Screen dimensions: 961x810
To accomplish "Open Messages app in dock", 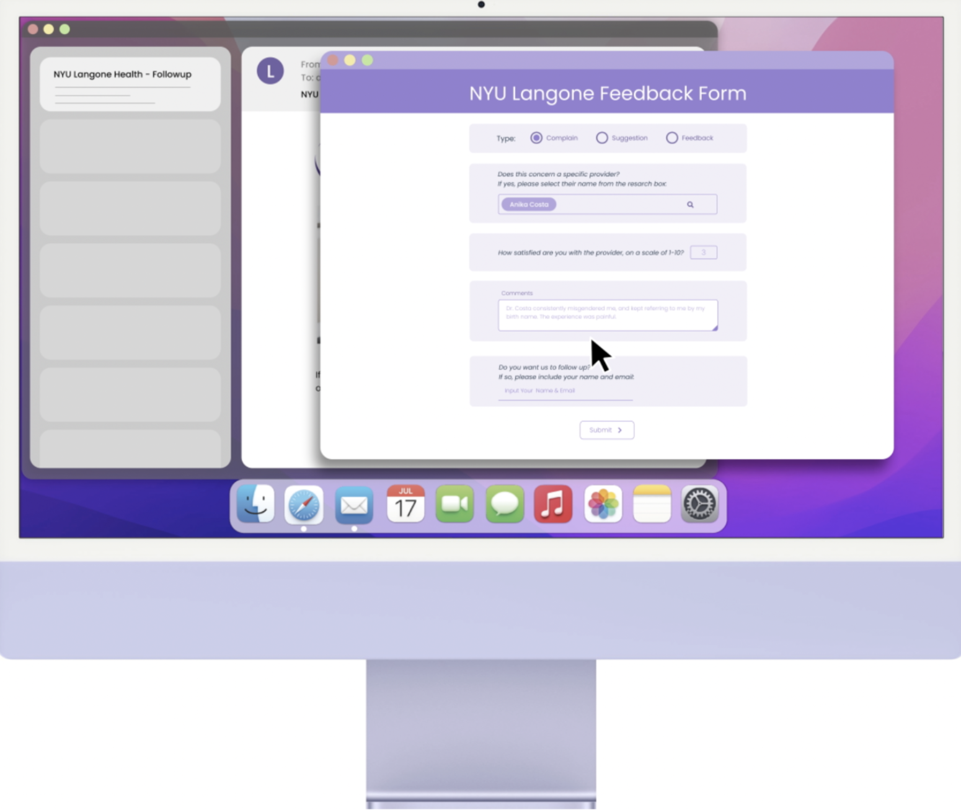I will [504, 504].
